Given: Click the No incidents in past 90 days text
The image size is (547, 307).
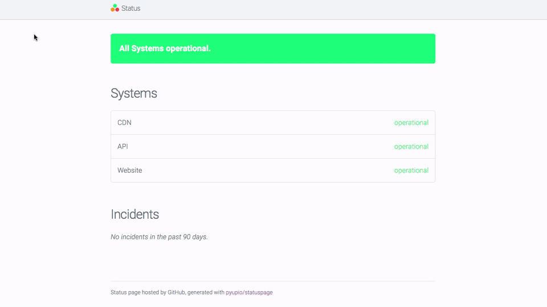Looking at the screenshot, I should pos(159,237).
